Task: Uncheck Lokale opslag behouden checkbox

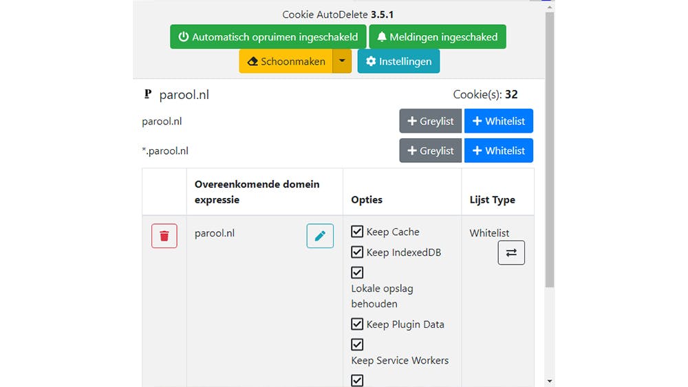Action: (357, 272)
